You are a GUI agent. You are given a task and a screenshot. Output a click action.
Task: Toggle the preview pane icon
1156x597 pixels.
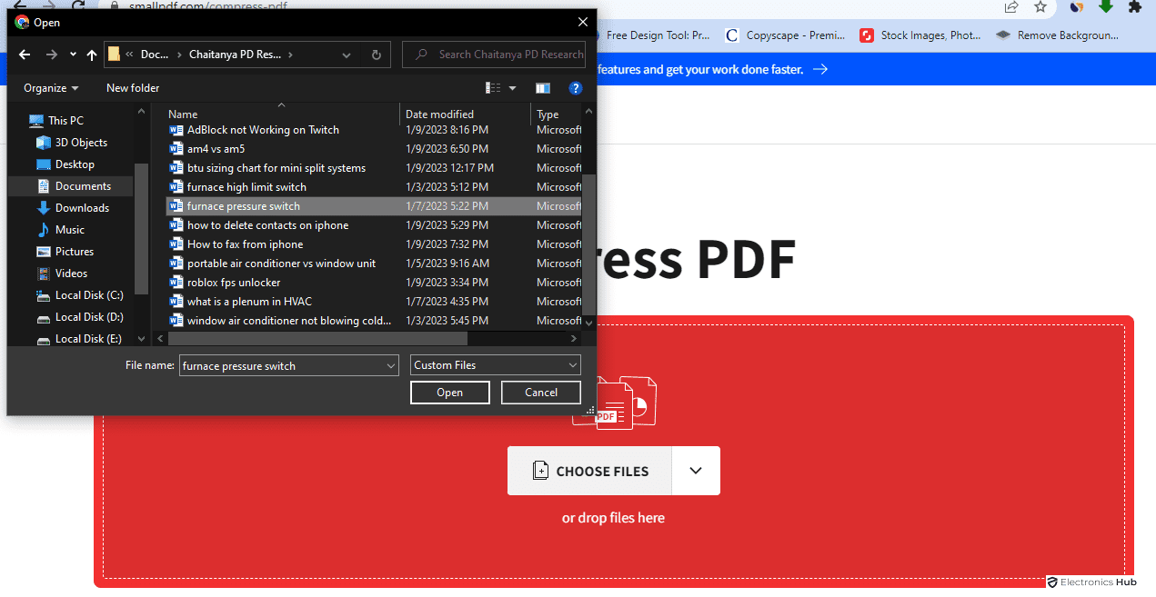pyautogui.click(x=543, y=88)
